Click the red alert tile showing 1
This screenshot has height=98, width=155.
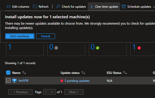pos(143,49)
